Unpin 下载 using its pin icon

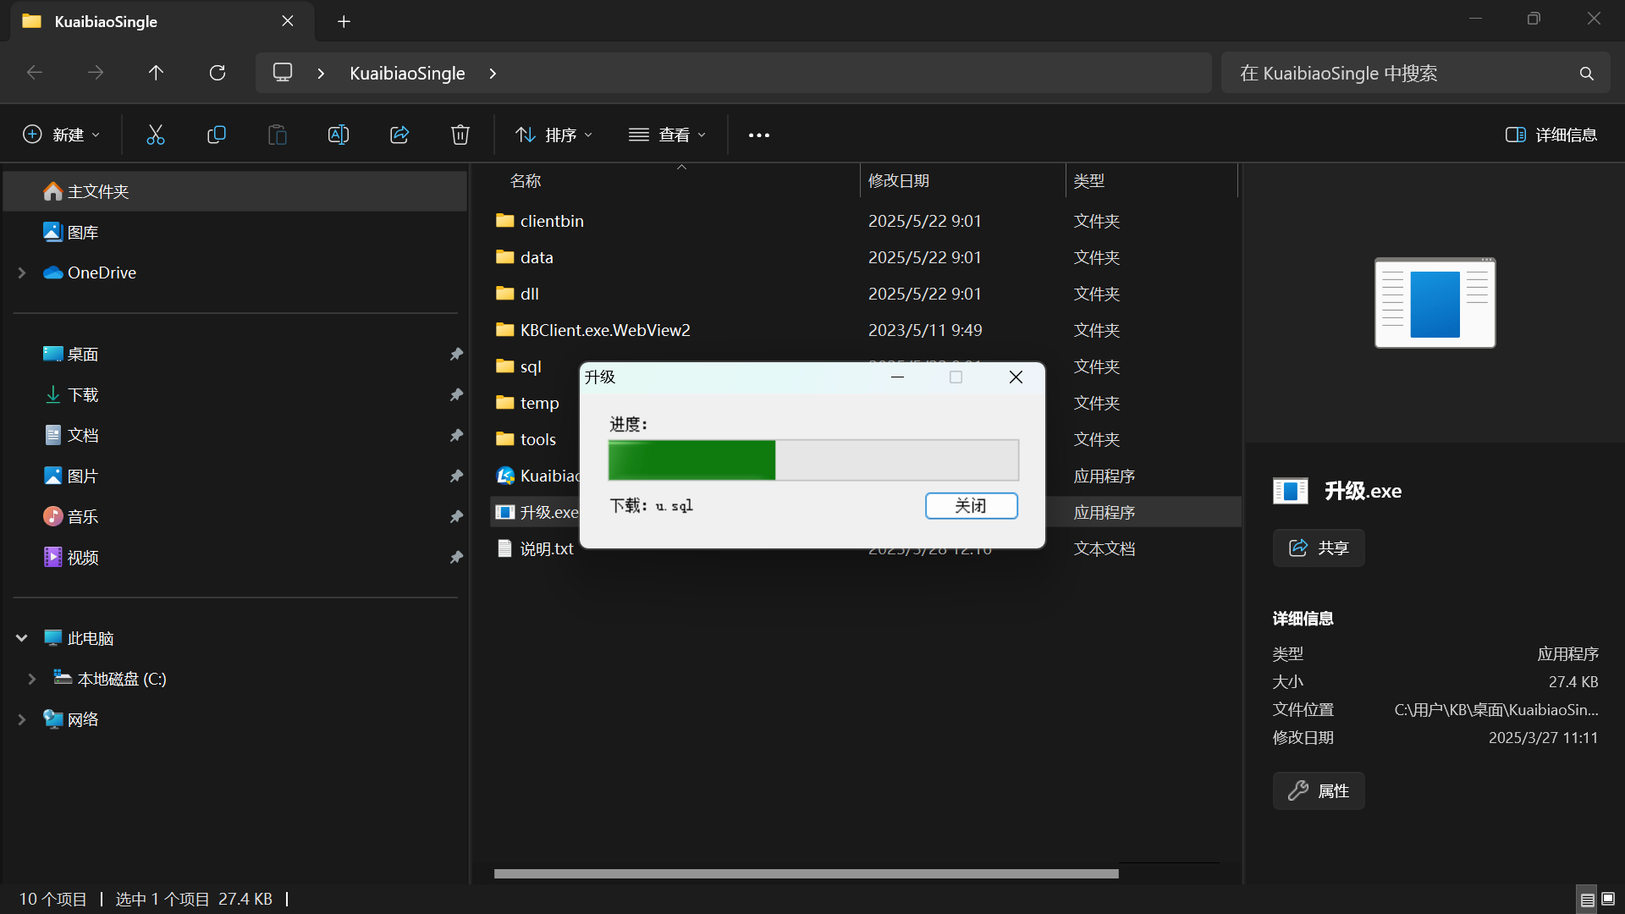(456, 394)
